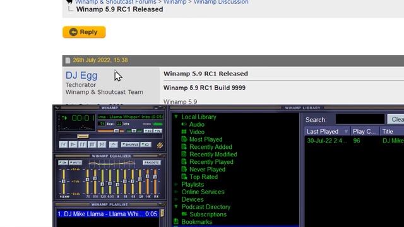This screenshot has height=227, width=404.
Task: Adjust the 16K equalizer band slider
Action: pyautogui.click(x=155, y=182)
